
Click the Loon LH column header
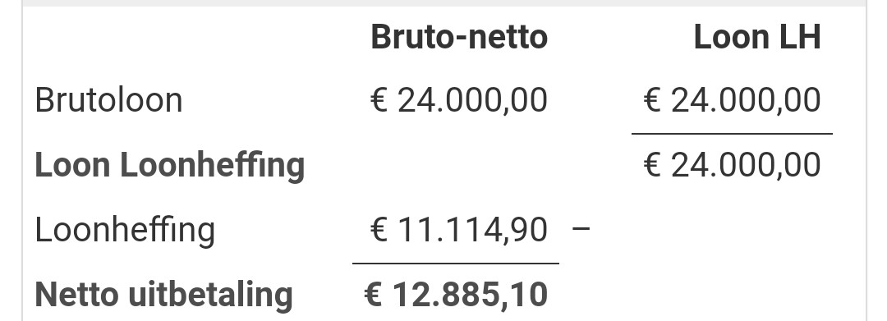(x=757, y=37)
